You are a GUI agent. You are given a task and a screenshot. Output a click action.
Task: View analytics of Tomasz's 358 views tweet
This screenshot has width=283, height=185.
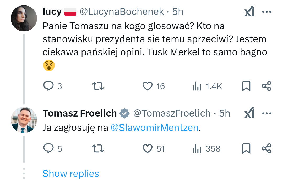[x=197, y=149]
